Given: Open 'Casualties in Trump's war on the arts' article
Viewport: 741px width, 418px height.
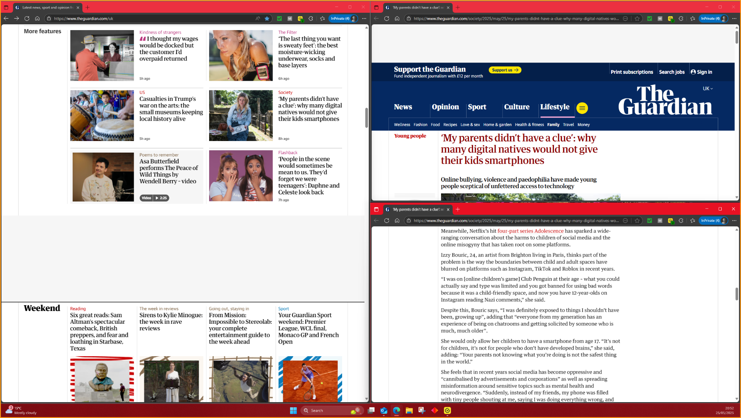Looking at the screenshot, I should point(171,109).
